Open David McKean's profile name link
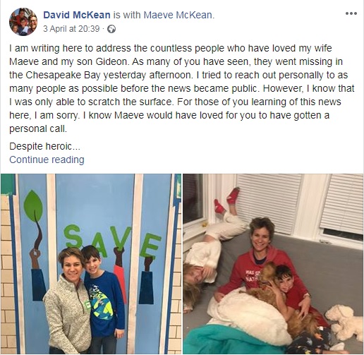 tap(77, 15)
